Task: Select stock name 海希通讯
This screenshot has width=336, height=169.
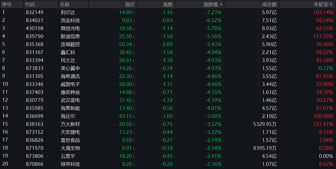Action: coord(70,76)
